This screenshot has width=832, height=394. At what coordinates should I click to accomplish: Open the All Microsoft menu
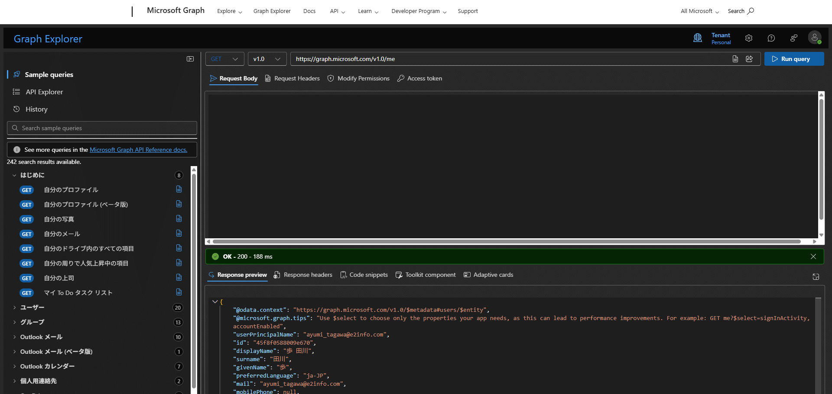coord(700,11)
